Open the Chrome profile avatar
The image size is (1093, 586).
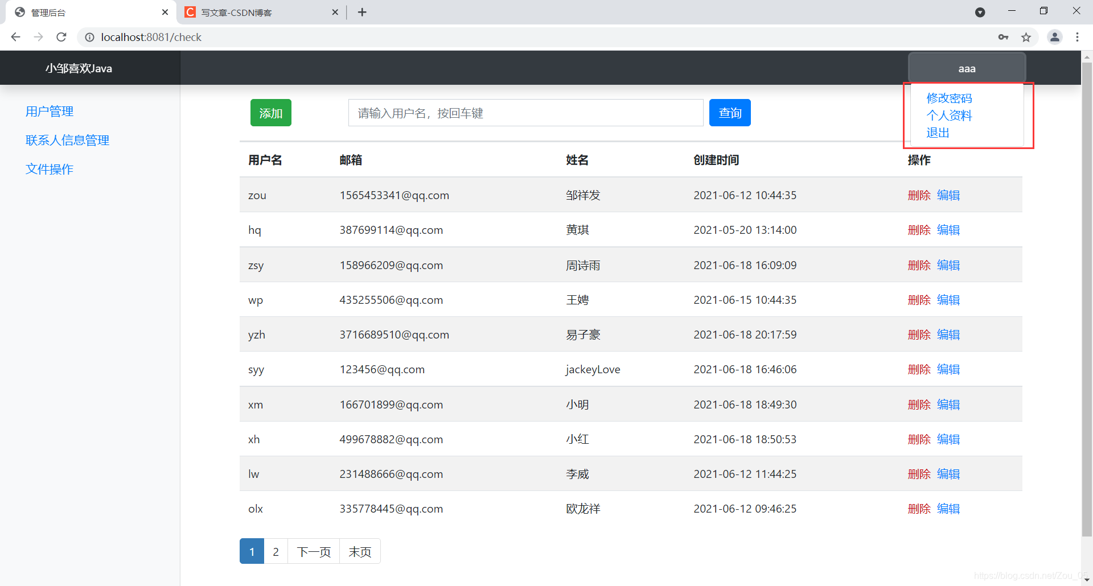1055,37
